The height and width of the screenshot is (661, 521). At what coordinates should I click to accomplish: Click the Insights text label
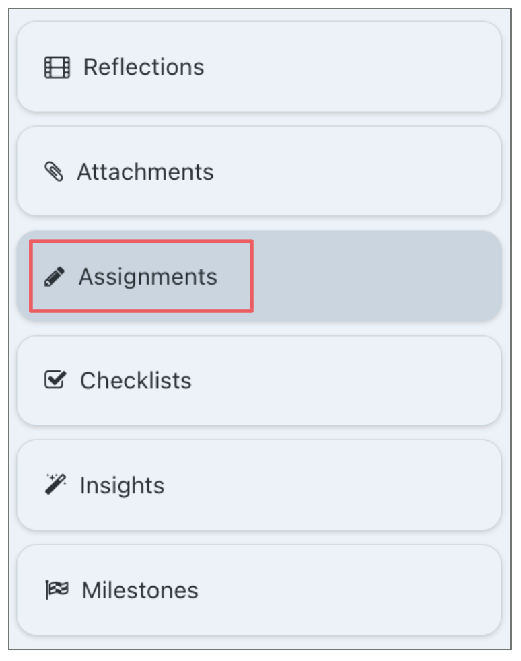122,485
